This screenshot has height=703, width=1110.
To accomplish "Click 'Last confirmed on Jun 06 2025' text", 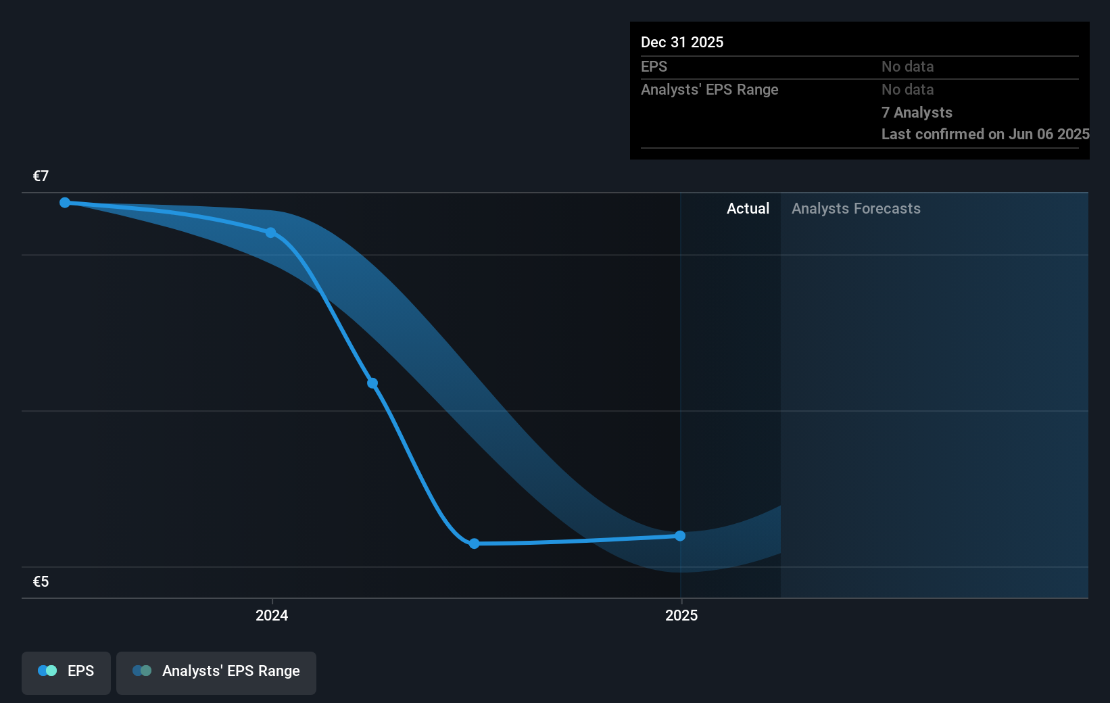I will 985,134.
